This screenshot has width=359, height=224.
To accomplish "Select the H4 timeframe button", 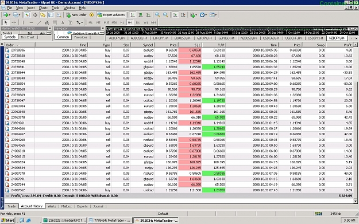I will pos(130,22).
